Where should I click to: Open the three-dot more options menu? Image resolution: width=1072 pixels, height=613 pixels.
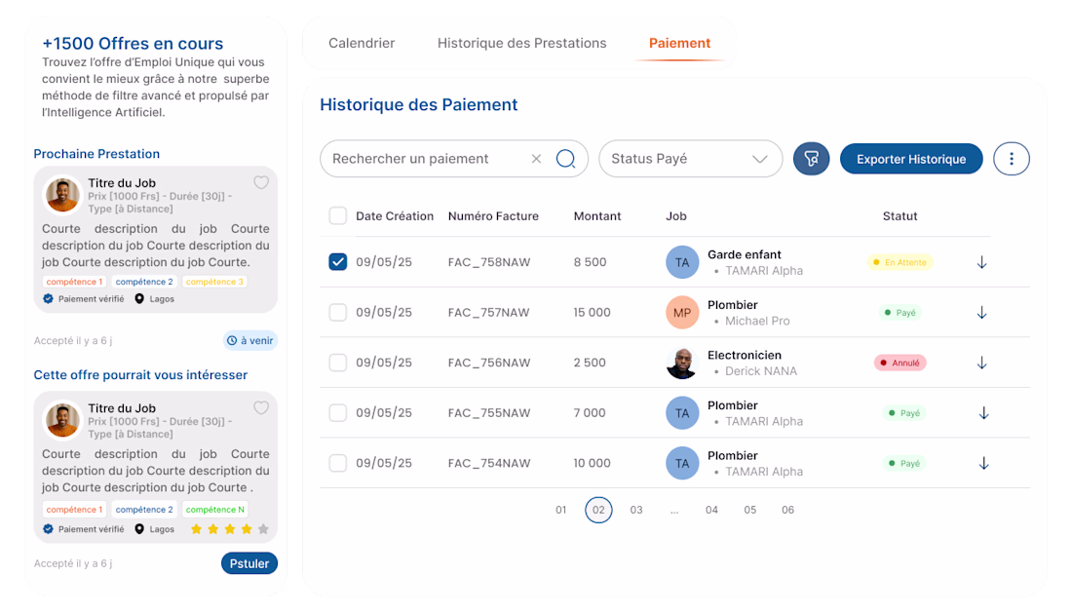(x=1012, y=159)
